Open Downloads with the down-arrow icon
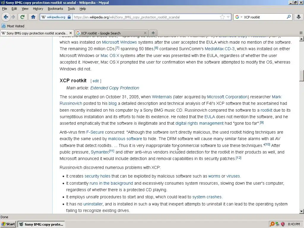304x228 pixels. click(x=299, y=17)
